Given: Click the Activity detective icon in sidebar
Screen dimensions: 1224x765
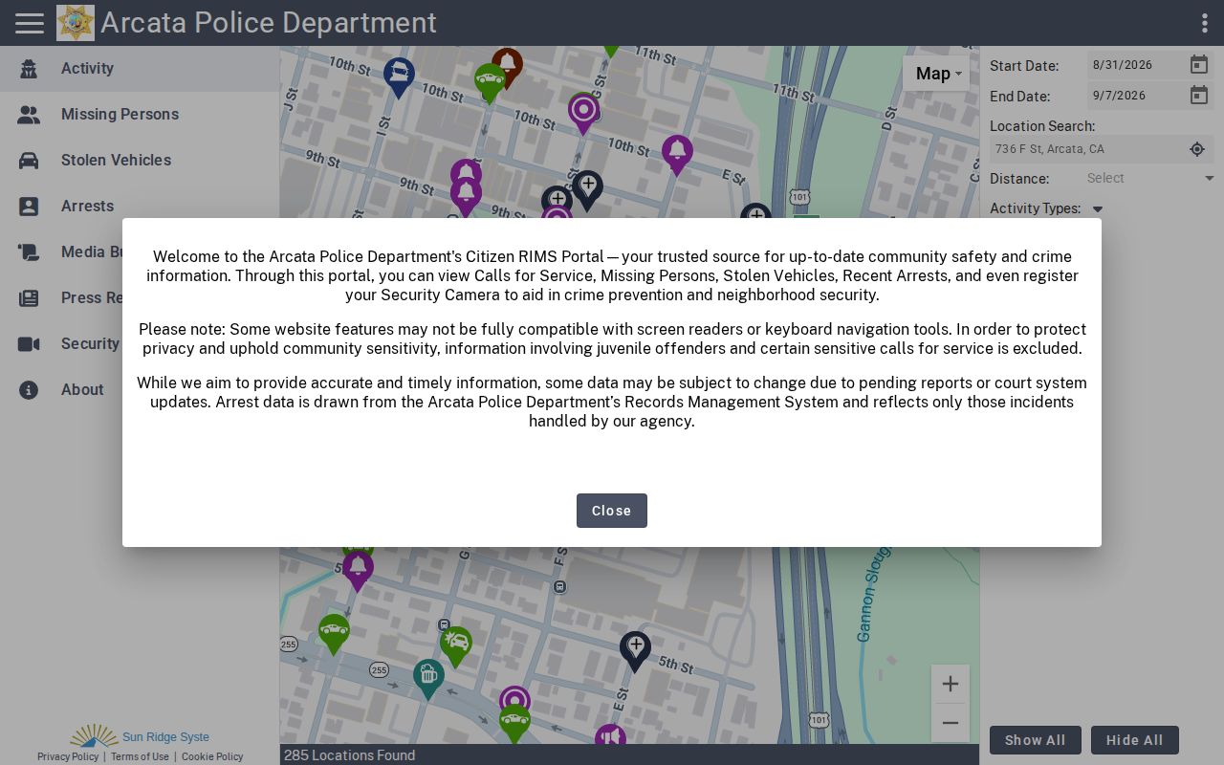Looking at the screenshot, I should coord(29,69).
